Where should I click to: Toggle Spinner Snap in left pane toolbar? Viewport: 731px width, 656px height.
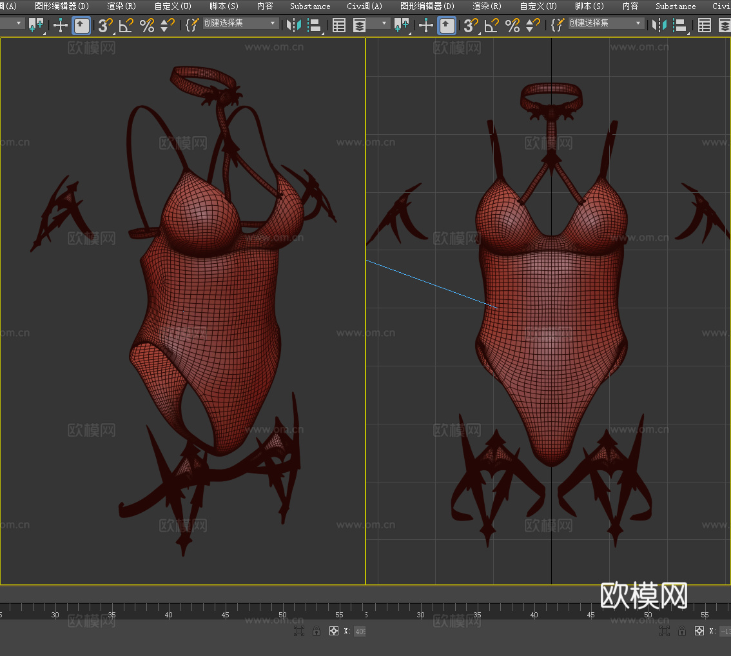pos(168,25)
